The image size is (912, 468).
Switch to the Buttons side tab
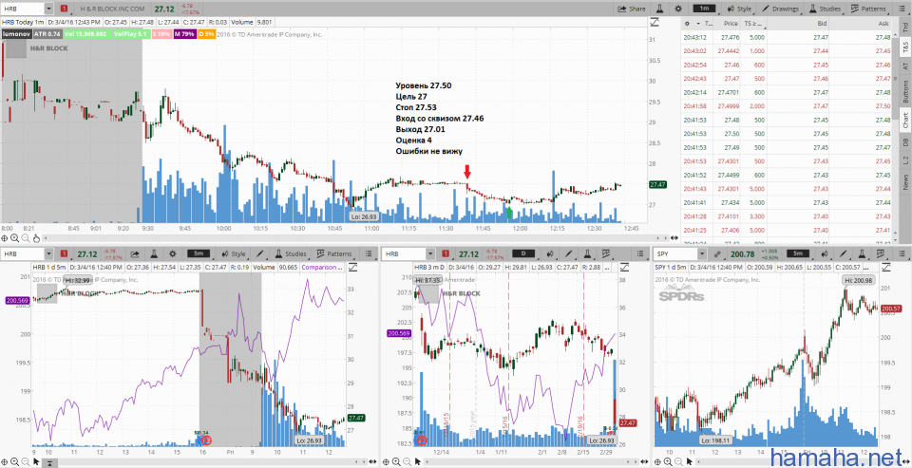coord(904,90)
